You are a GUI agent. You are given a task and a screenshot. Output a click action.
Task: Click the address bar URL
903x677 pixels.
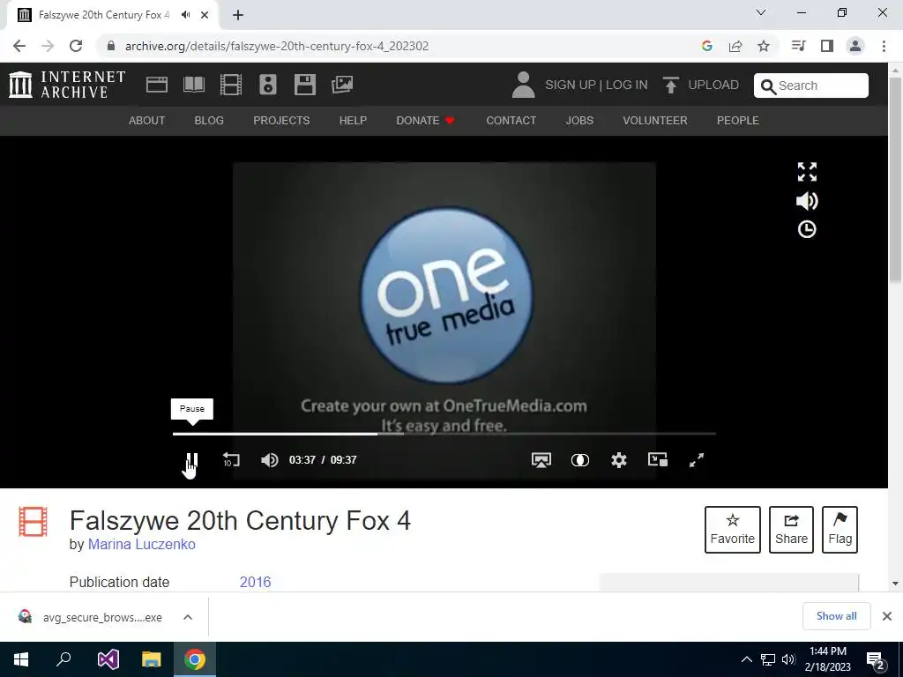click(x=277, y=46)
